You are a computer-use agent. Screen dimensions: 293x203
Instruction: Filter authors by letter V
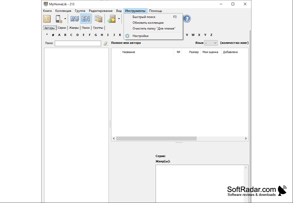pyautogui.click(x=187, y=35)
